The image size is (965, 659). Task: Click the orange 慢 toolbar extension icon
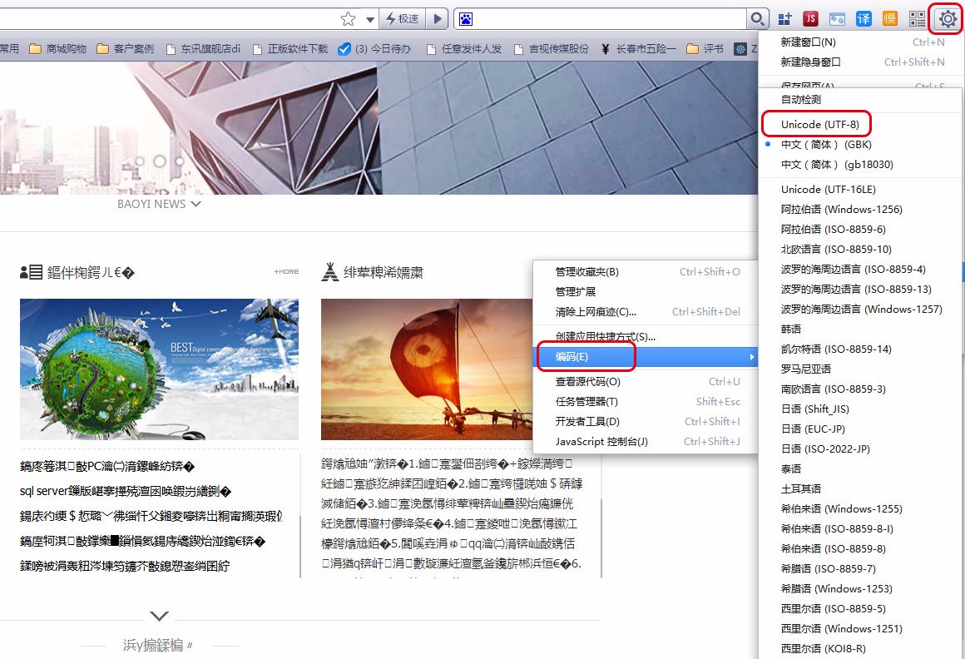pos(889,18)
